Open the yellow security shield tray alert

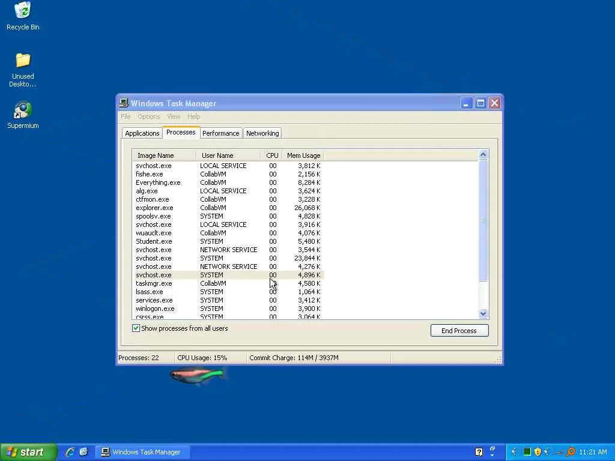tap(538, 452)
